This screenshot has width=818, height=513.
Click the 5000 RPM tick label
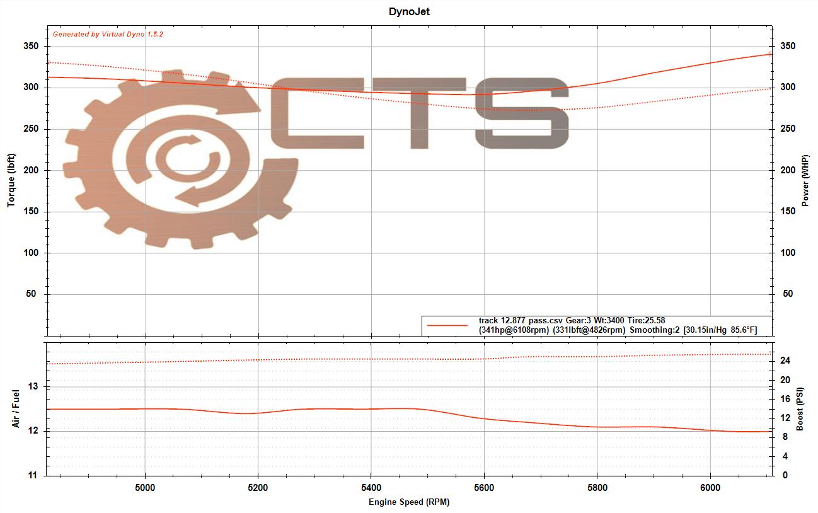pos(145,487)
